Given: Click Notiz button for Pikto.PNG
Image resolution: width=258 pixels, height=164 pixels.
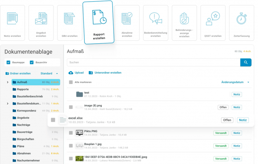Looking at the screenshot, I should [x=237, y=133].
